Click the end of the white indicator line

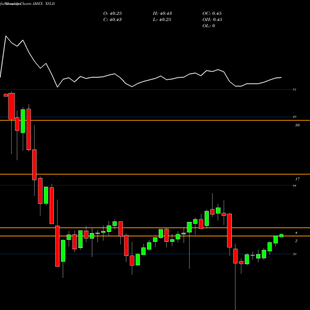281,77
